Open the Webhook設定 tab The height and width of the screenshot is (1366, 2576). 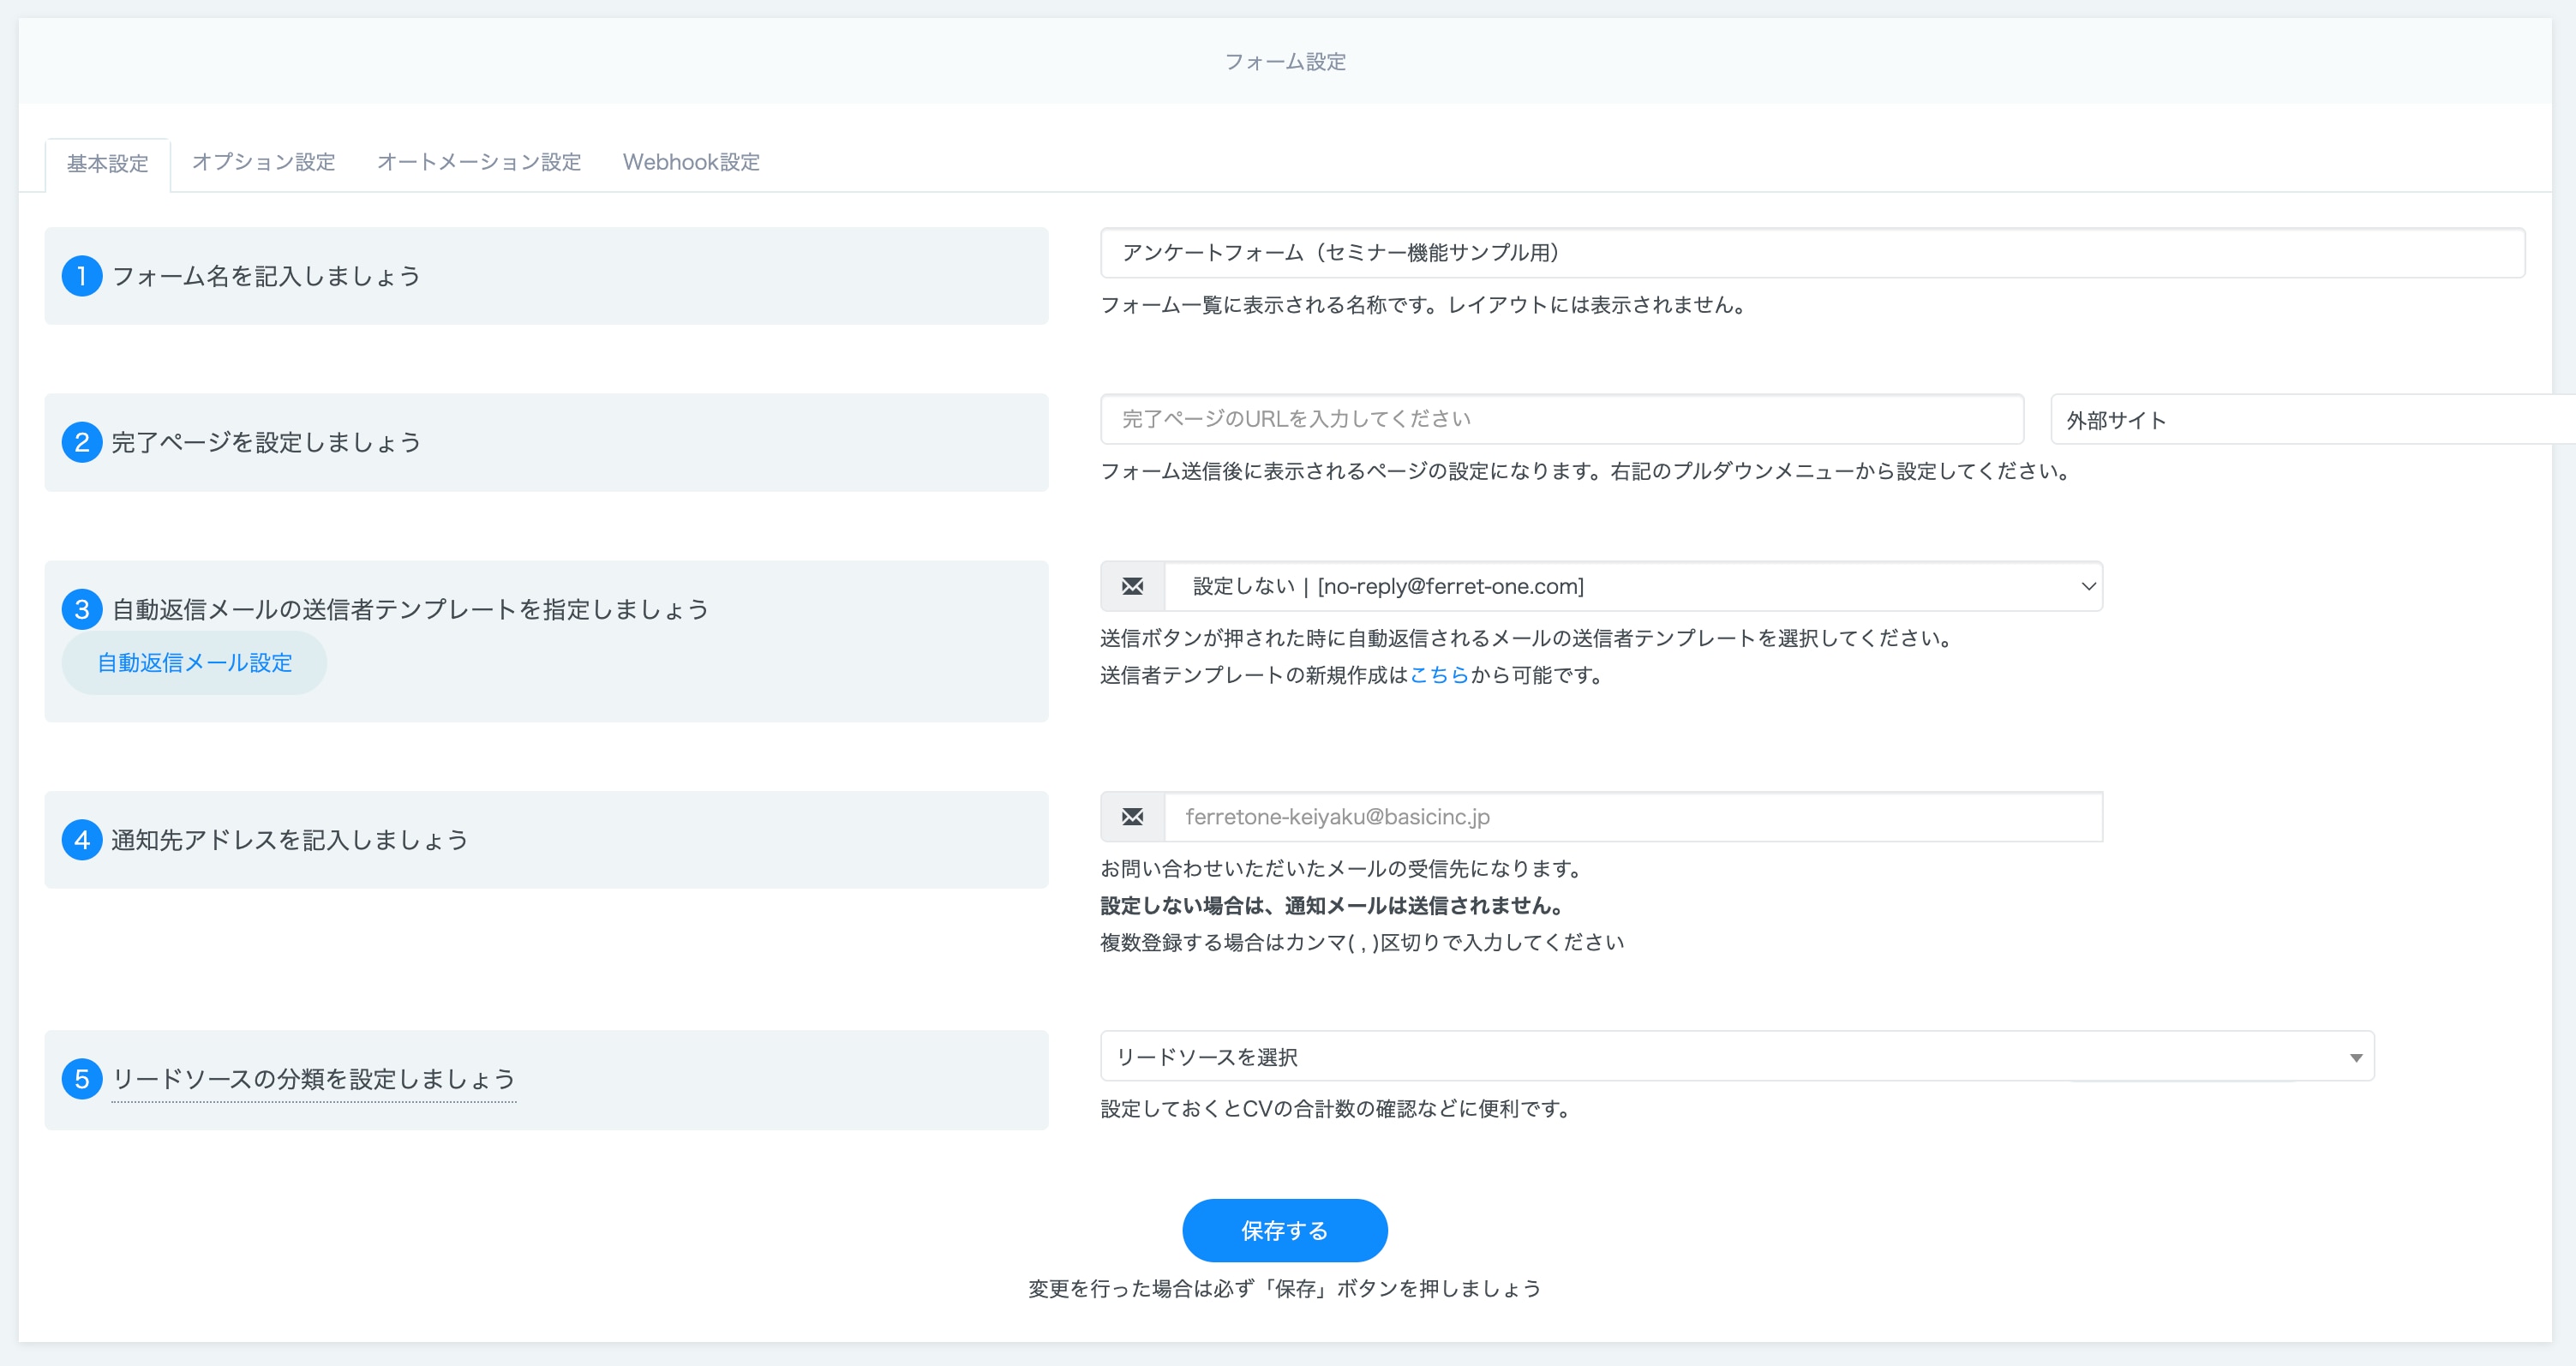[x=691, y=162]
